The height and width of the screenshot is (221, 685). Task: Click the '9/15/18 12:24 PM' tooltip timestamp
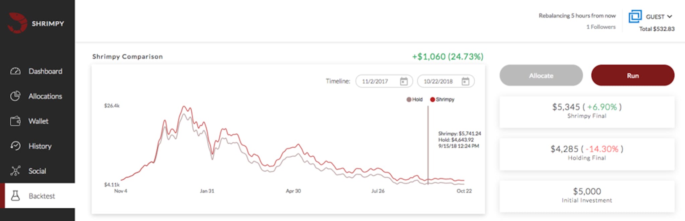(459, 146)
